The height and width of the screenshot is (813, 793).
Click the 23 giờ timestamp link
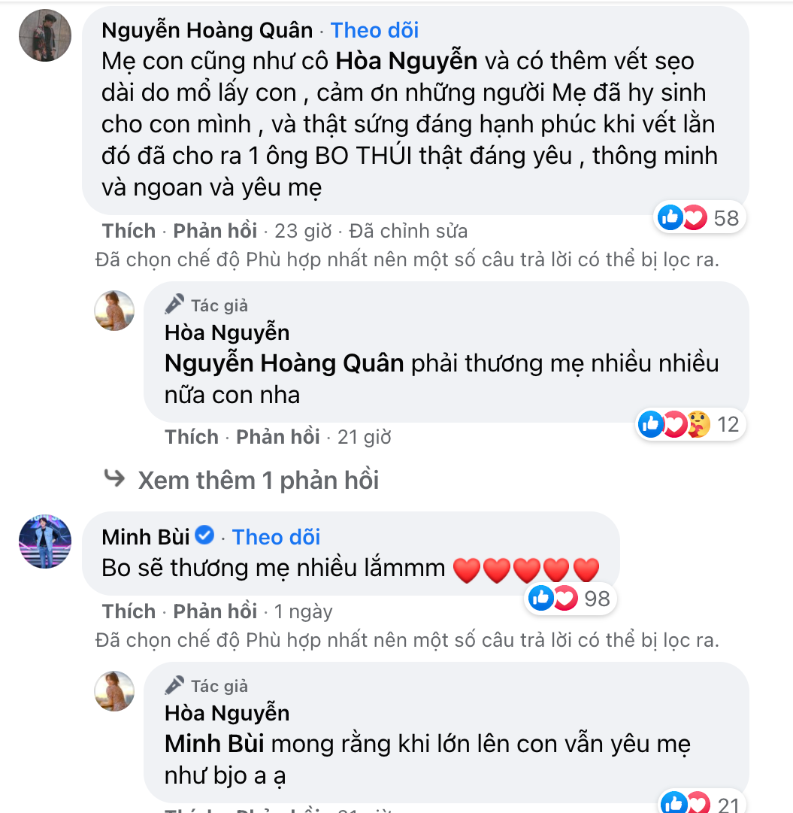point(302,230)
